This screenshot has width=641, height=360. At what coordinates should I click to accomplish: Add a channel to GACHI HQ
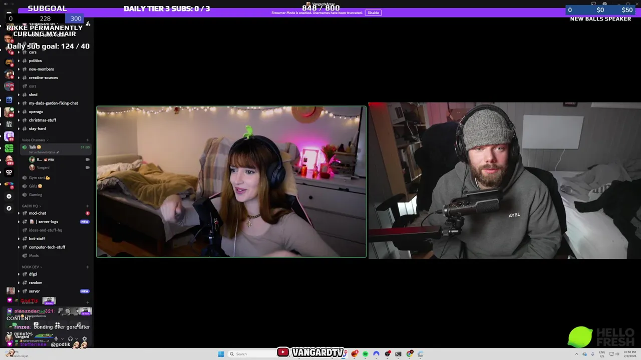pyautogui.click(x=88, y=206)
